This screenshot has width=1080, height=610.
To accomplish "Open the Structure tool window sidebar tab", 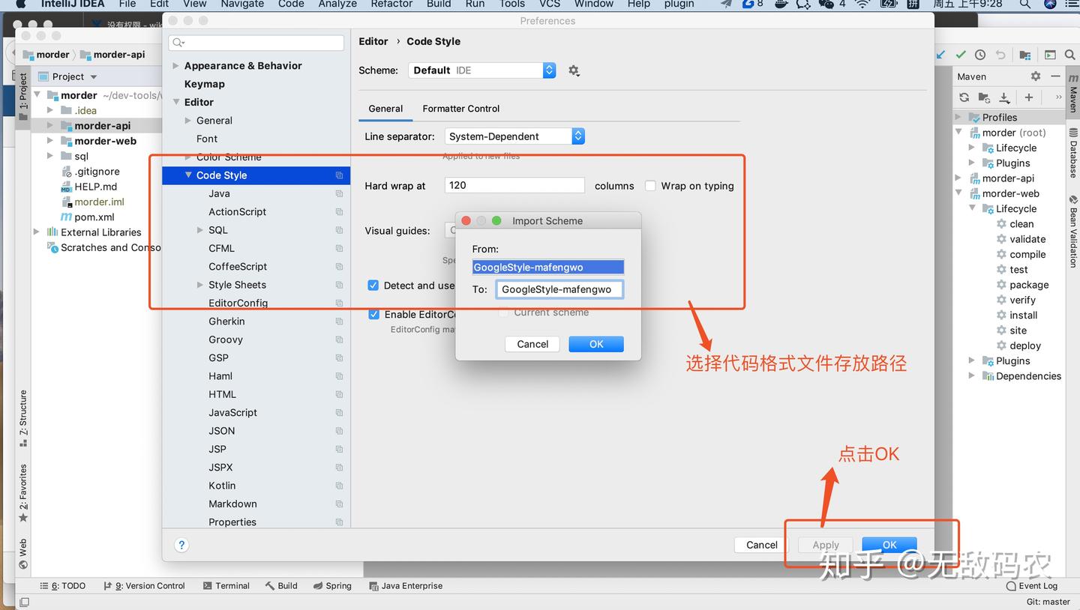I will (x=23, y=418).
